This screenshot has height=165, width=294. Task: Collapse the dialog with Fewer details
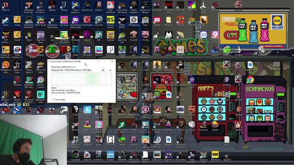click(x=58, y=99)
